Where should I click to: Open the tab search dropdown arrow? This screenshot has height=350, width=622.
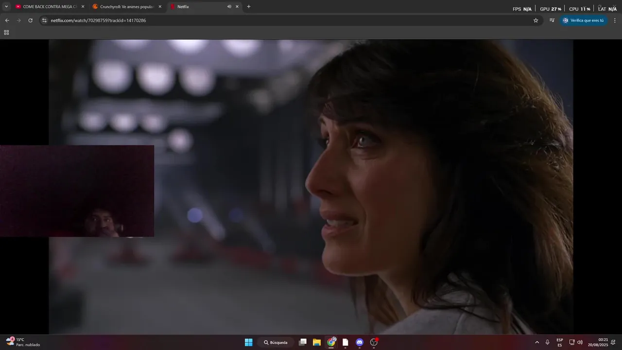click(x=6, y=7)
